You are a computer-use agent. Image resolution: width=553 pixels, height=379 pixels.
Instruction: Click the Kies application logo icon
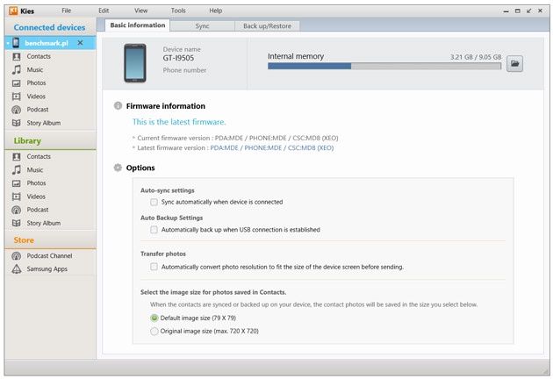[13, 11]
